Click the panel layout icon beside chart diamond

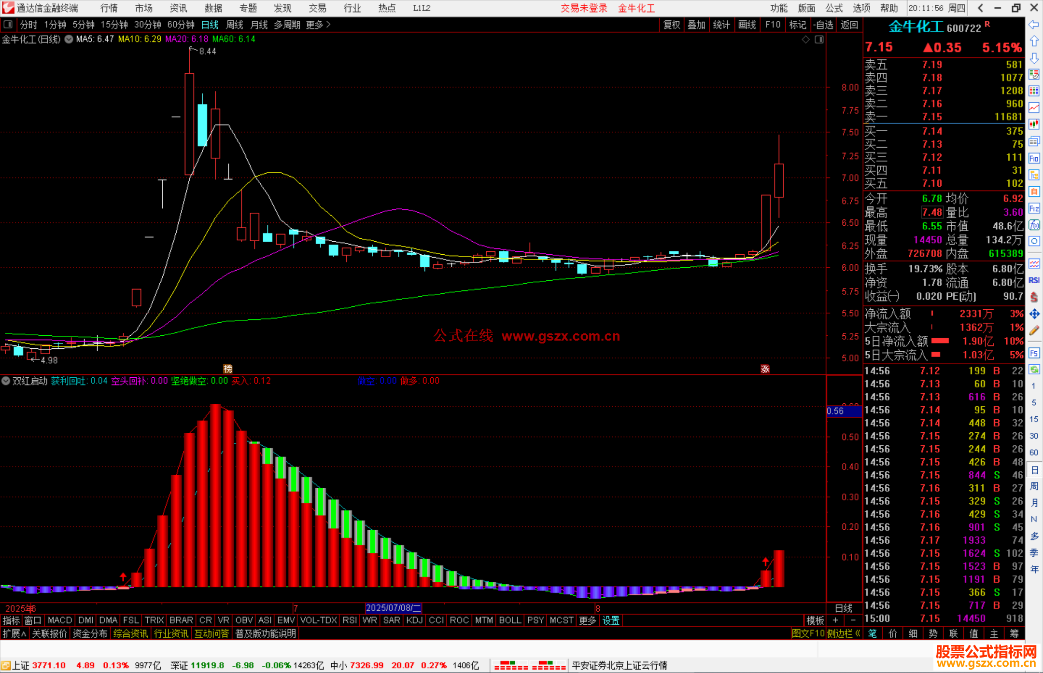(819, 40)
